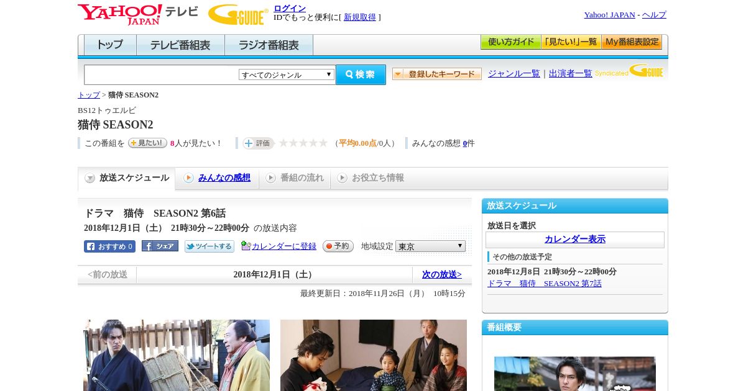
Task: Open the ラジオ番組表 tab
Action: point(269,45)
